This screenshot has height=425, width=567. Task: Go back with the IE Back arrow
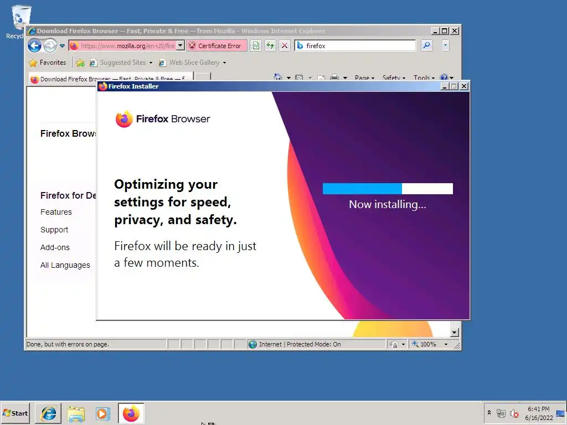pyautogui.click(x=35, y=46)
